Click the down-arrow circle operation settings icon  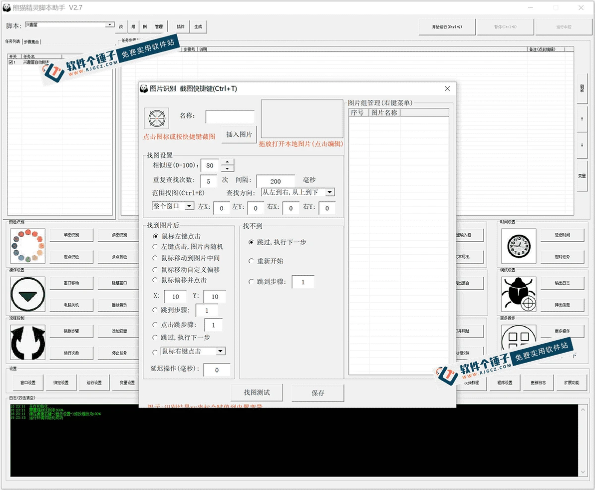pos(27,294)
